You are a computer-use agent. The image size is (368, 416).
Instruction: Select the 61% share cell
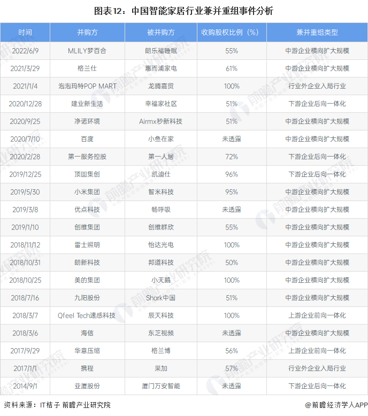(232, 68)
